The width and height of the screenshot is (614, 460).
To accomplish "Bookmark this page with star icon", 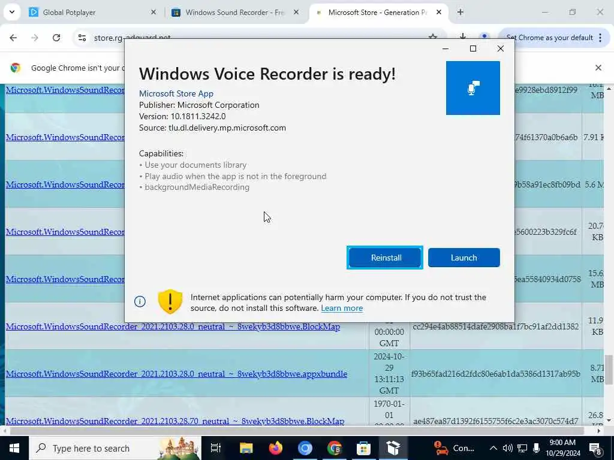I will click(x=433, y=37).
